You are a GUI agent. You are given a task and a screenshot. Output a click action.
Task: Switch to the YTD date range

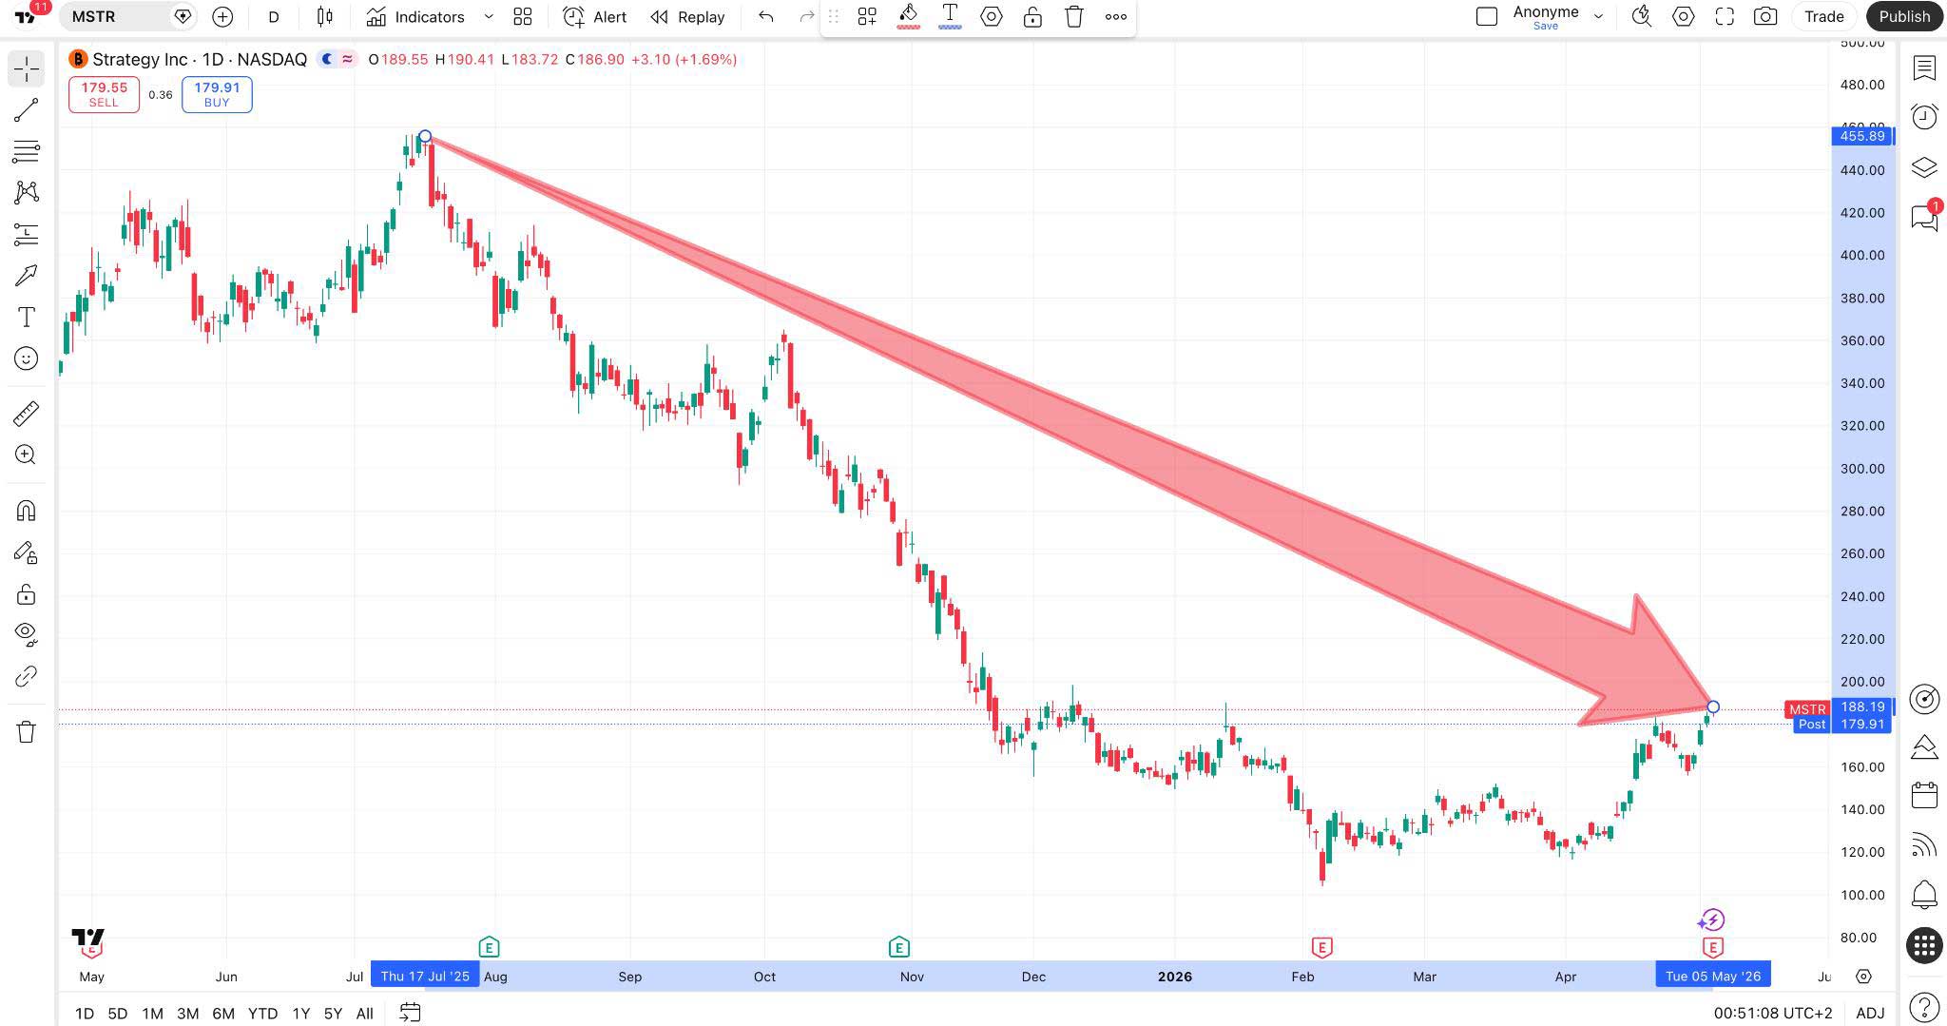[262, 1013]
